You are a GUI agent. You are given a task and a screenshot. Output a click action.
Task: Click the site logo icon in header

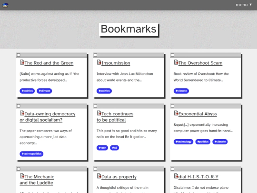click(x=5, y=5)
